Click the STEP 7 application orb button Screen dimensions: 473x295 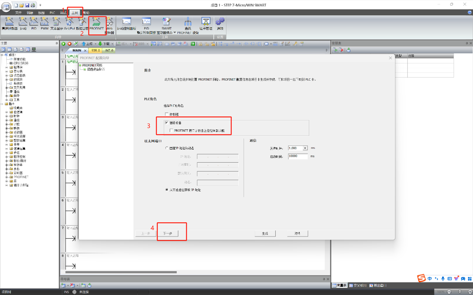(6, 7)
